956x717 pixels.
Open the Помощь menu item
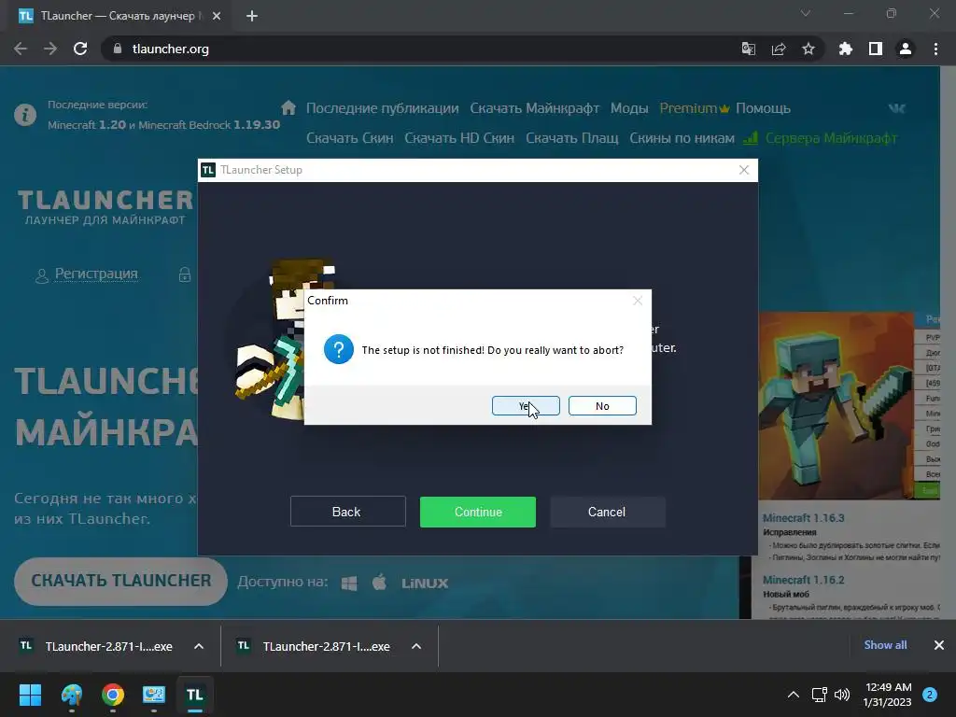coord(764,108)
